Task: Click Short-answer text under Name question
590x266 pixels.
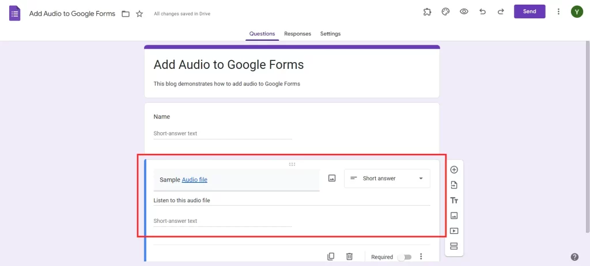Action: [x=223, y=133]
